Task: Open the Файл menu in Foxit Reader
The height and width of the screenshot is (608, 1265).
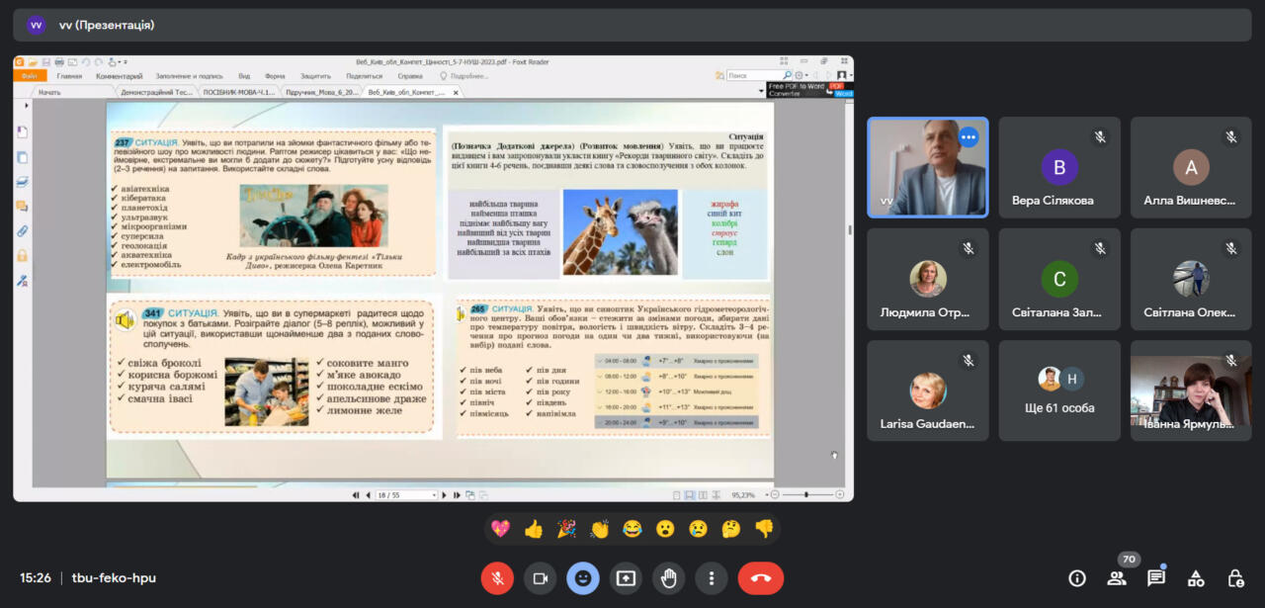Action: click(x=30, y=76)
